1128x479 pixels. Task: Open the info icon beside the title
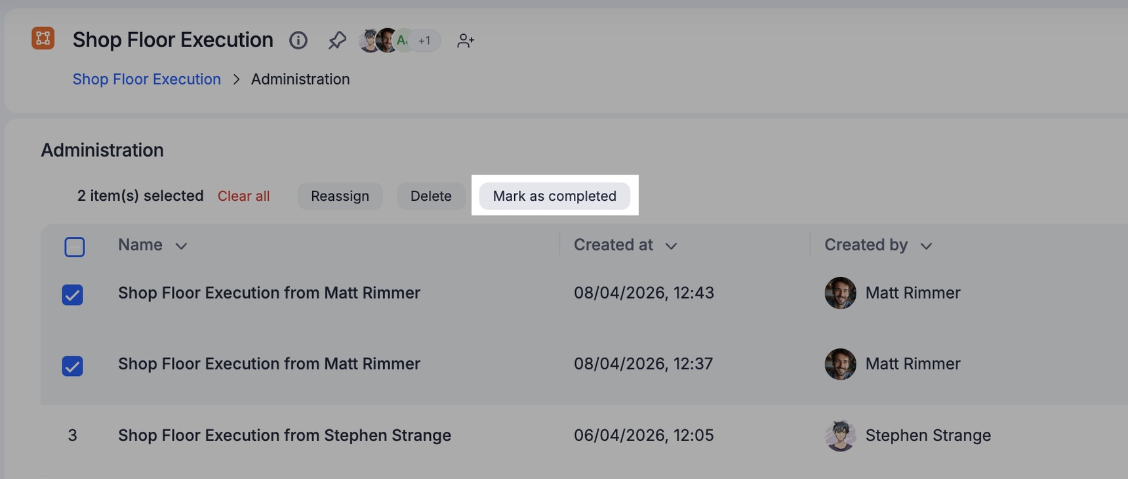click(x=298, y=41)
